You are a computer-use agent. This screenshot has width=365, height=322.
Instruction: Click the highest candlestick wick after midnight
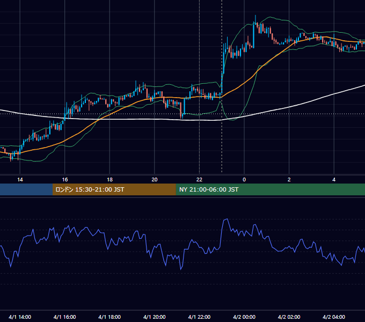[255, 19]
